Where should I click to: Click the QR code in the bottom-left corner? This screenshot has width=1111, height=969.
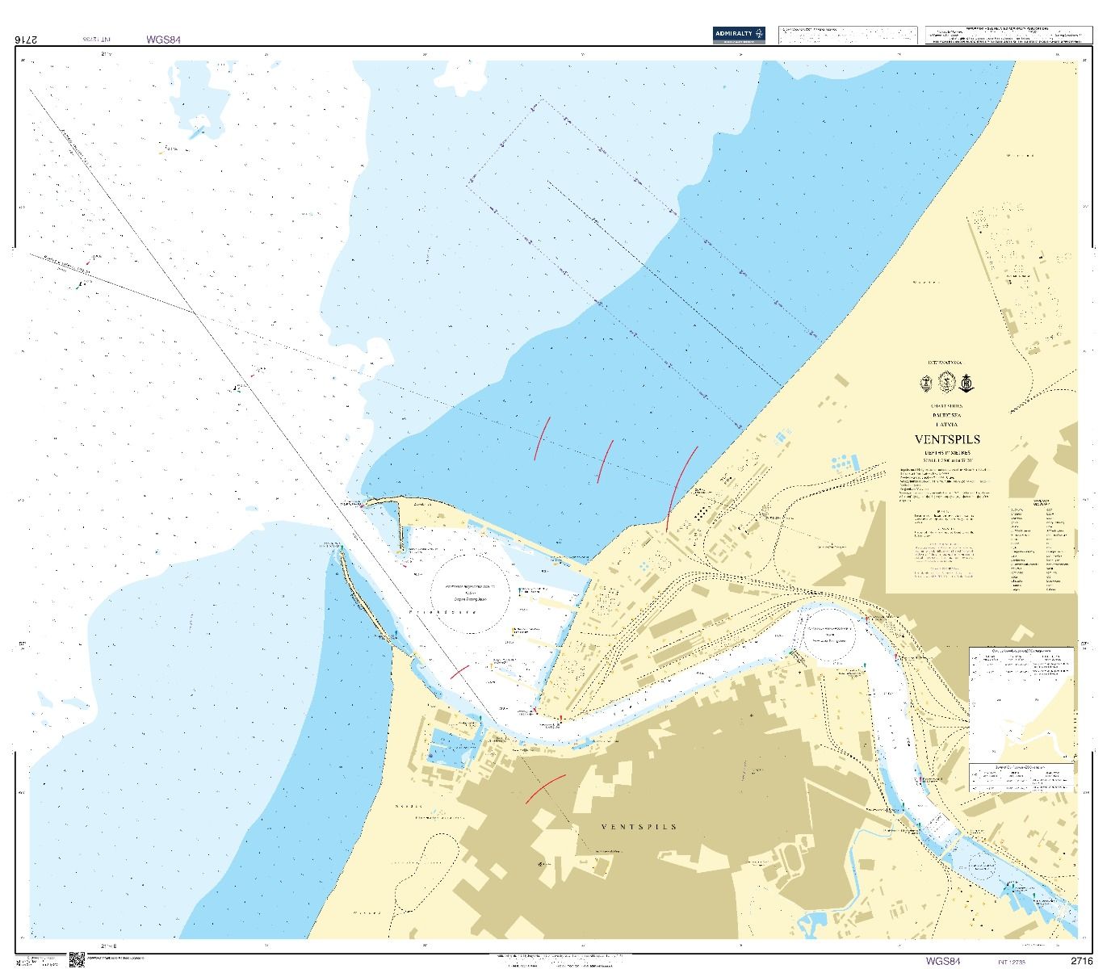(x=77, y=959)
